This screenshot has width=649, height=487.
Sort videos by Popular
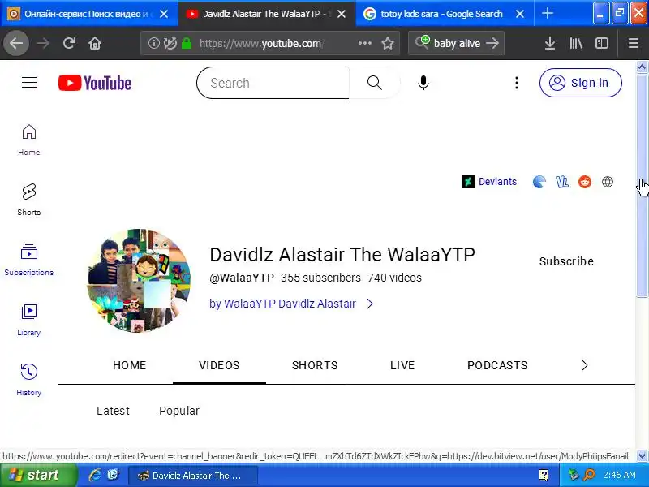pyautogui.click(x=179, y=411)
